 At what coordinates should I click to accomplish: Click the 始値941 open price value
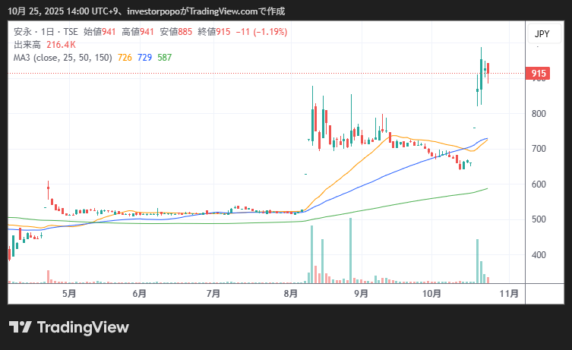click(x=100, y=33)
